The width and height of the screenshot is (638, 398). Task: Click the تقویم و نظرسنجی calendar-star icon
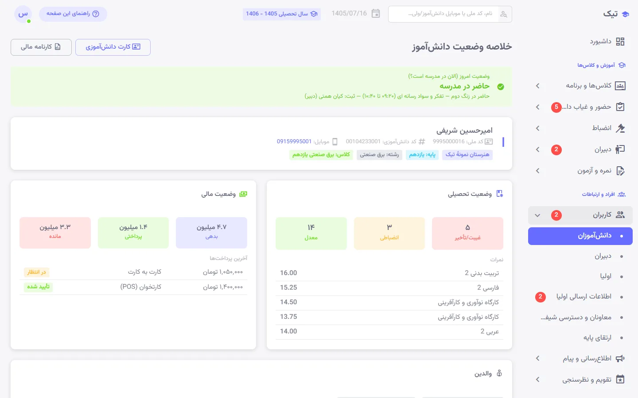coord(620,379)
